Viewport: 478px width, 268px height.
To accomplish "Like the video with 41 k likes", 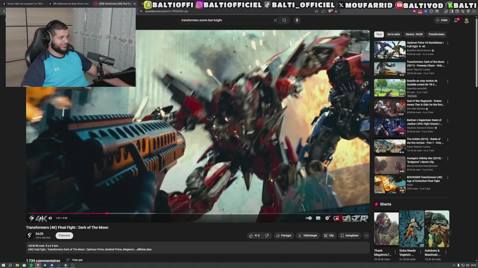I will click(x=254, y=236).
